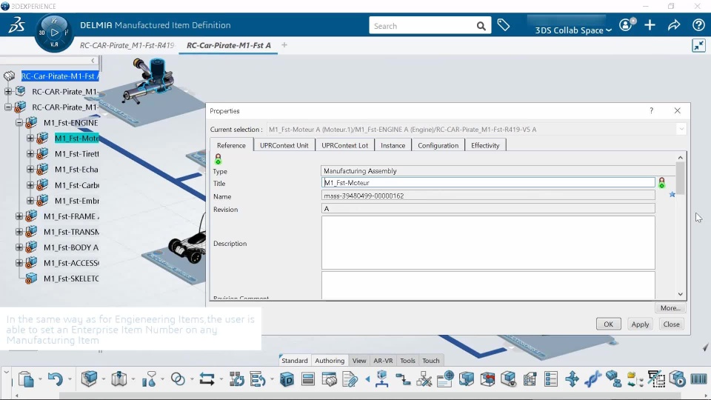The height and width of the screenshot is (400, 711).
Task: Click the star icon next to Name field
Action: 672,195
